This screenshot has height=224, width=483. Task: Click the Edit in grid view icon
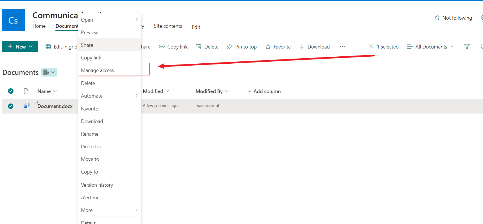click(x=48, y=47)
